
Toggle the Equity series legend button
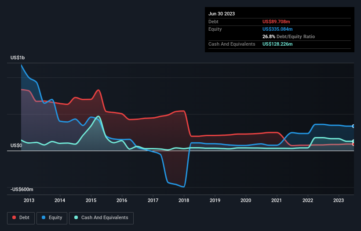click(52, 218)
